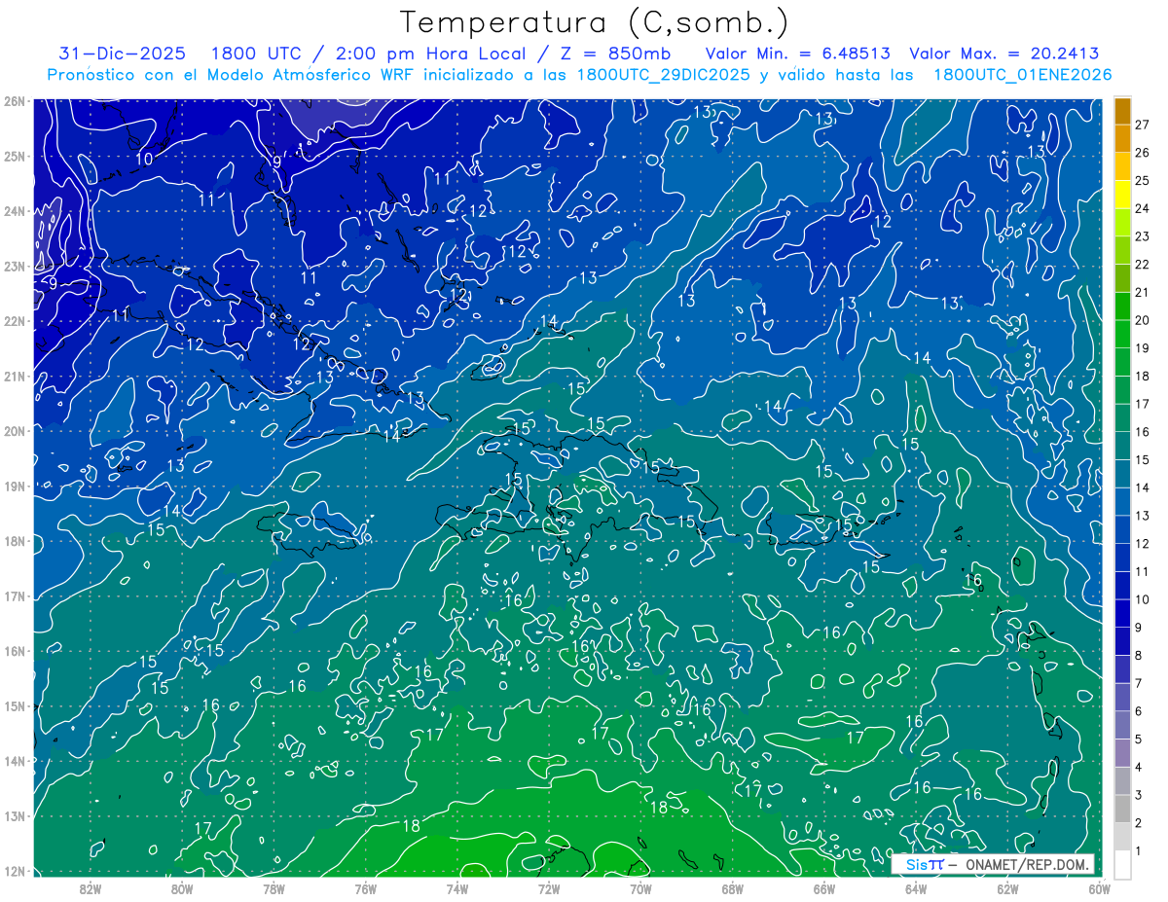This screenshot has width=1168, height=902.
Task: Click the legend swatch between 16 and 17
Action: pyautogui.click(x=1122, y=417)
